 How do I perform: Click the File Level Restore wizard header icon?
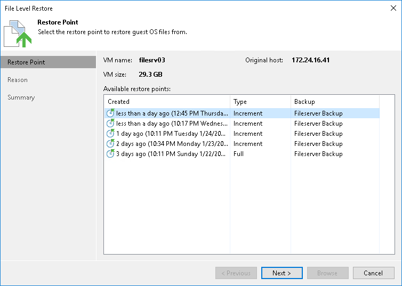pyautogui.click(x=18, y=34)
